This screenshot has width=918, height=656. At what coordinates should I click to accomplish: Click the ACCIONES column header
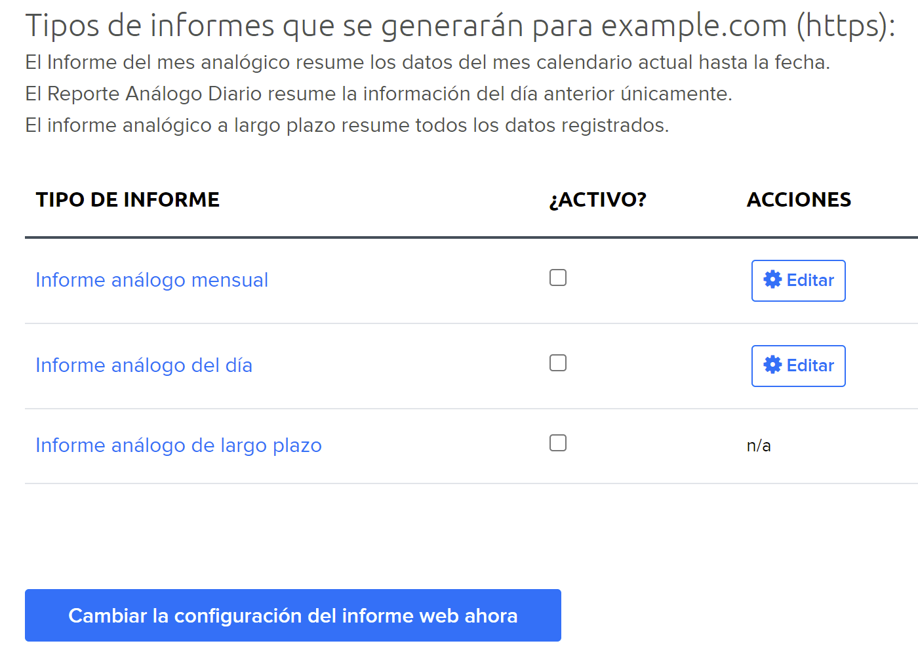799,199
